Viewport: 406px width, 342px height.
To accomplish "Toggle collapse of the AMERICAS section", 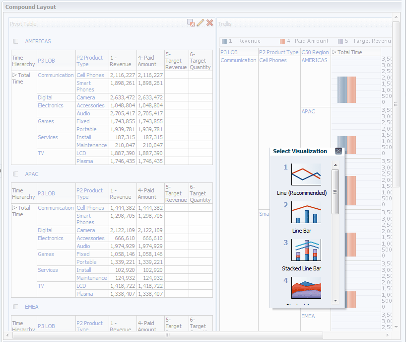I will click(x=15, y=41).
